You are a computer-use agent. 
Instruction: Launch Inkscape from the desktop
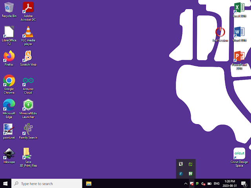9,156
